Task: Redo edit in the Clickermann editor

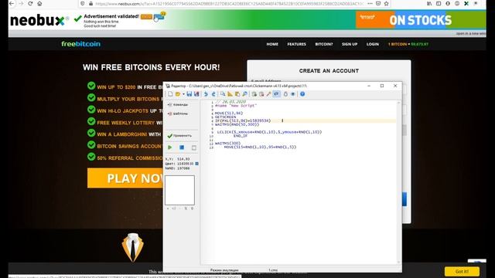Action: pyautogui.click(x=213, y=94)
